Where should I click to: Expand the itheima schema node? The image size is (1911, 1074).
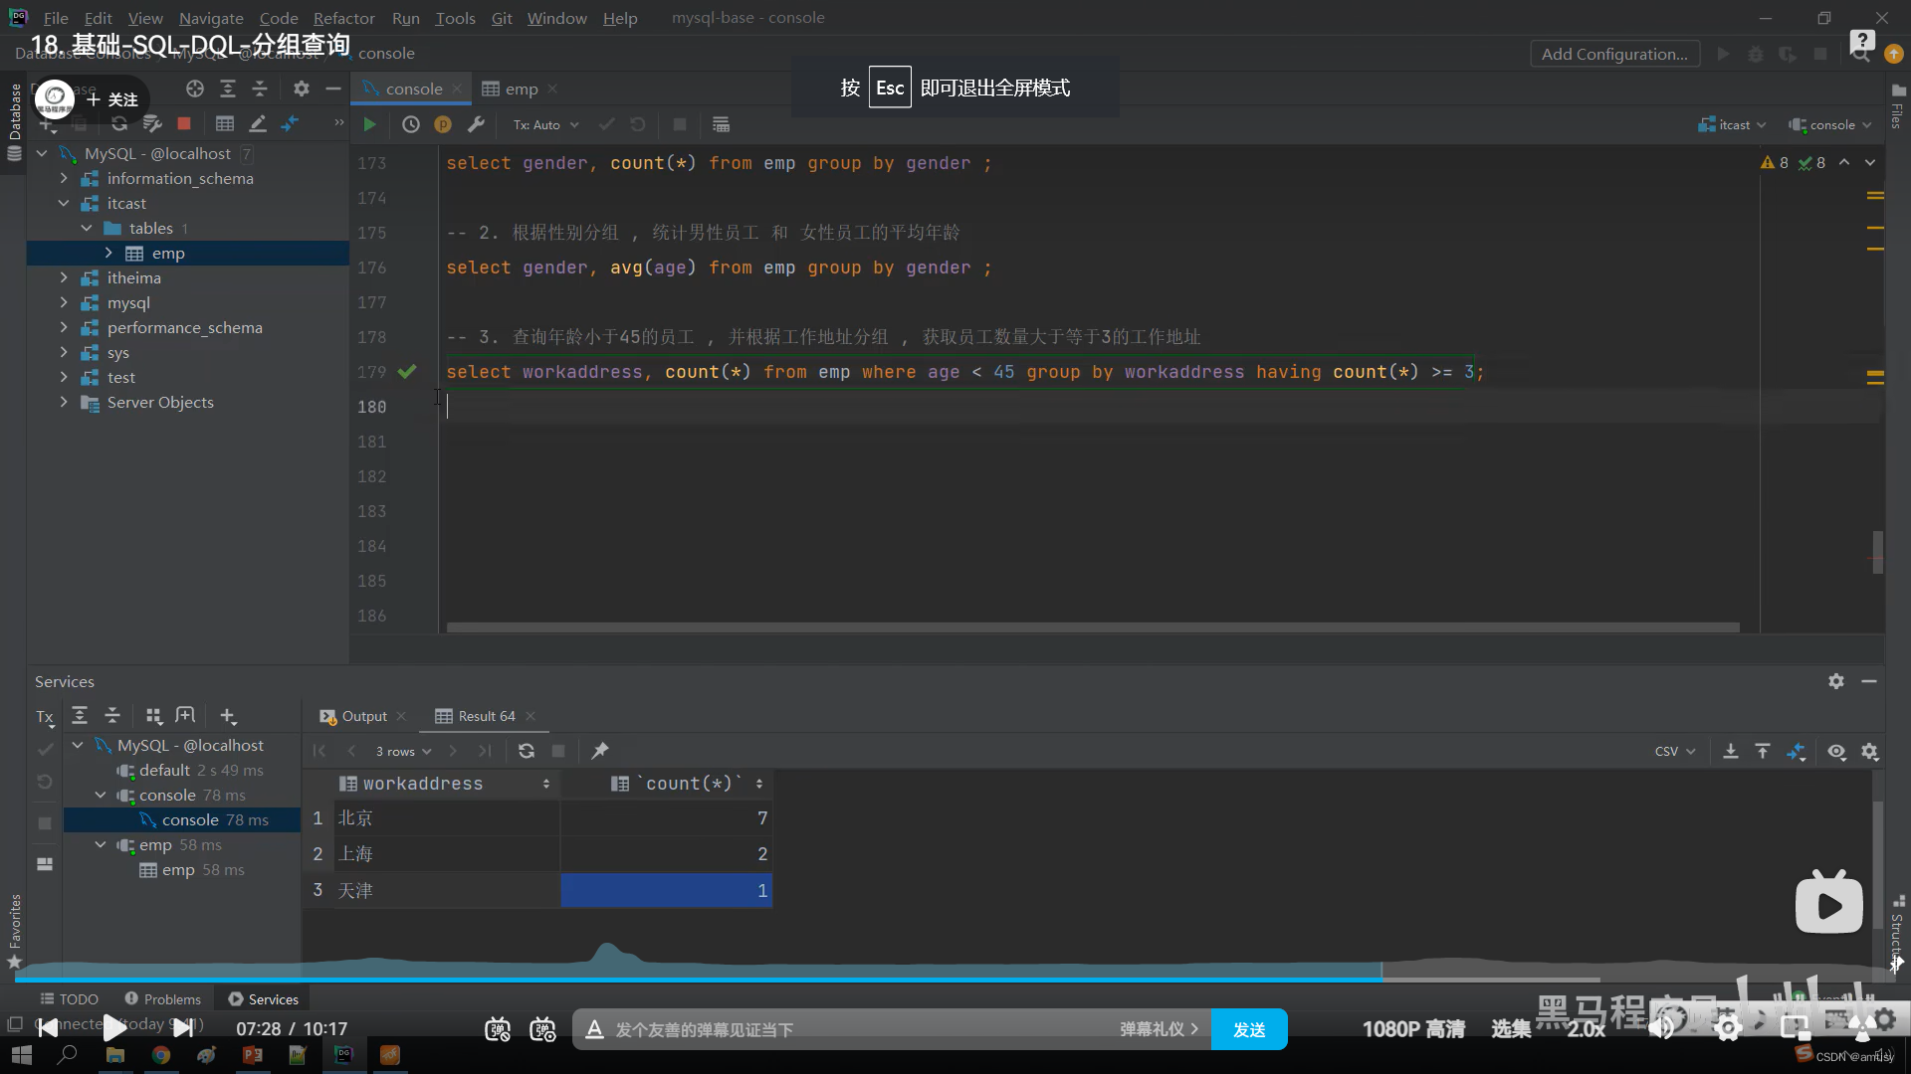click(x=64, y=277)
